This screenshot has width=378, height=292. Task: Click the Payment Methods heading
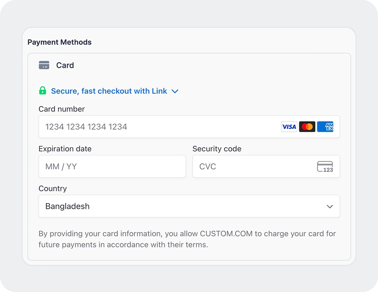tap(59, 43)
